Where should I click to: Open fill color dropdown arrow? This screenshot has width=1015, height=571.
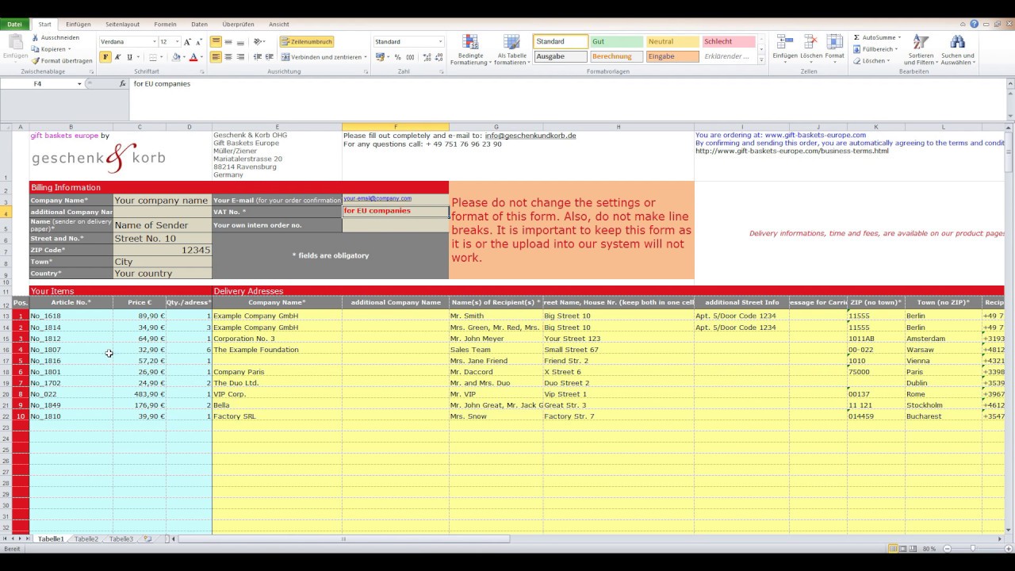click(x=183, y=57)
